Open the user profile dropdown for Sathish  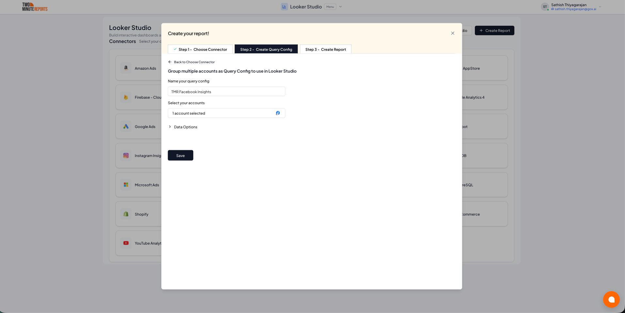point(599,7)
